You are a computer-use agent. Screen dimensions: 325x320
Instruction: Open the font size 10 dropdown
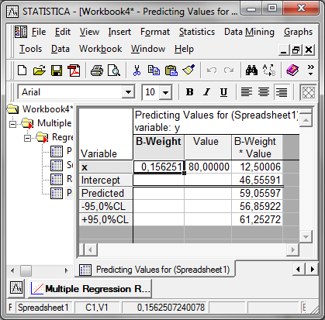coord(165,92)
